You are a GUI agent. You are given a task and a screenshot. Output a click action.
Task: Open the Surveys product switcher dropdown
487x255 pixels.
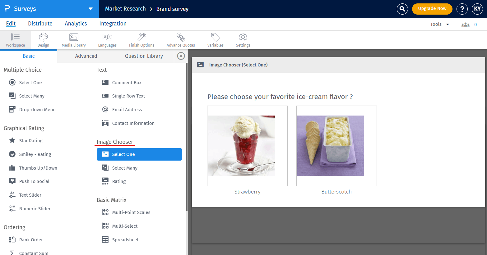[90, 9]
